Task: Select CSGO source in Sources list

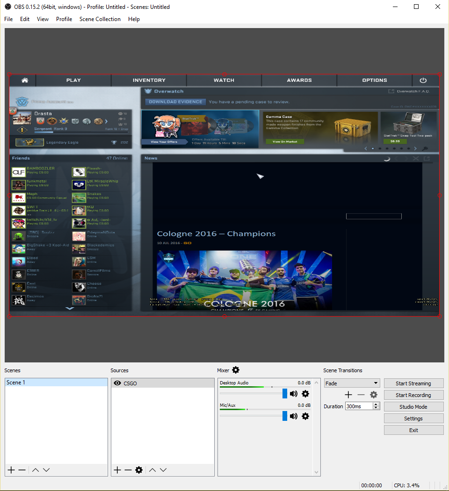Action: click(x=163, y=383)
